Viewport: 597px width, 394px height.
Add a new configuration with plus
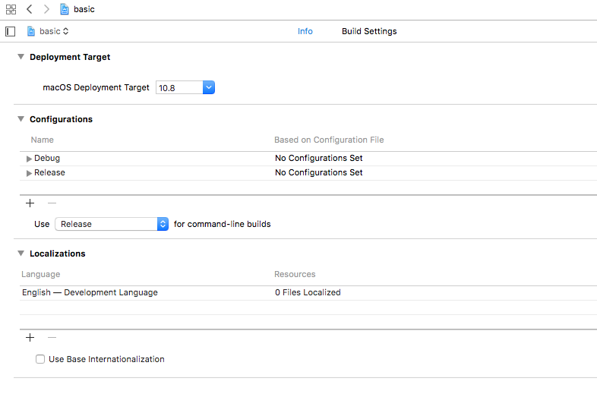tap(30, 203)
